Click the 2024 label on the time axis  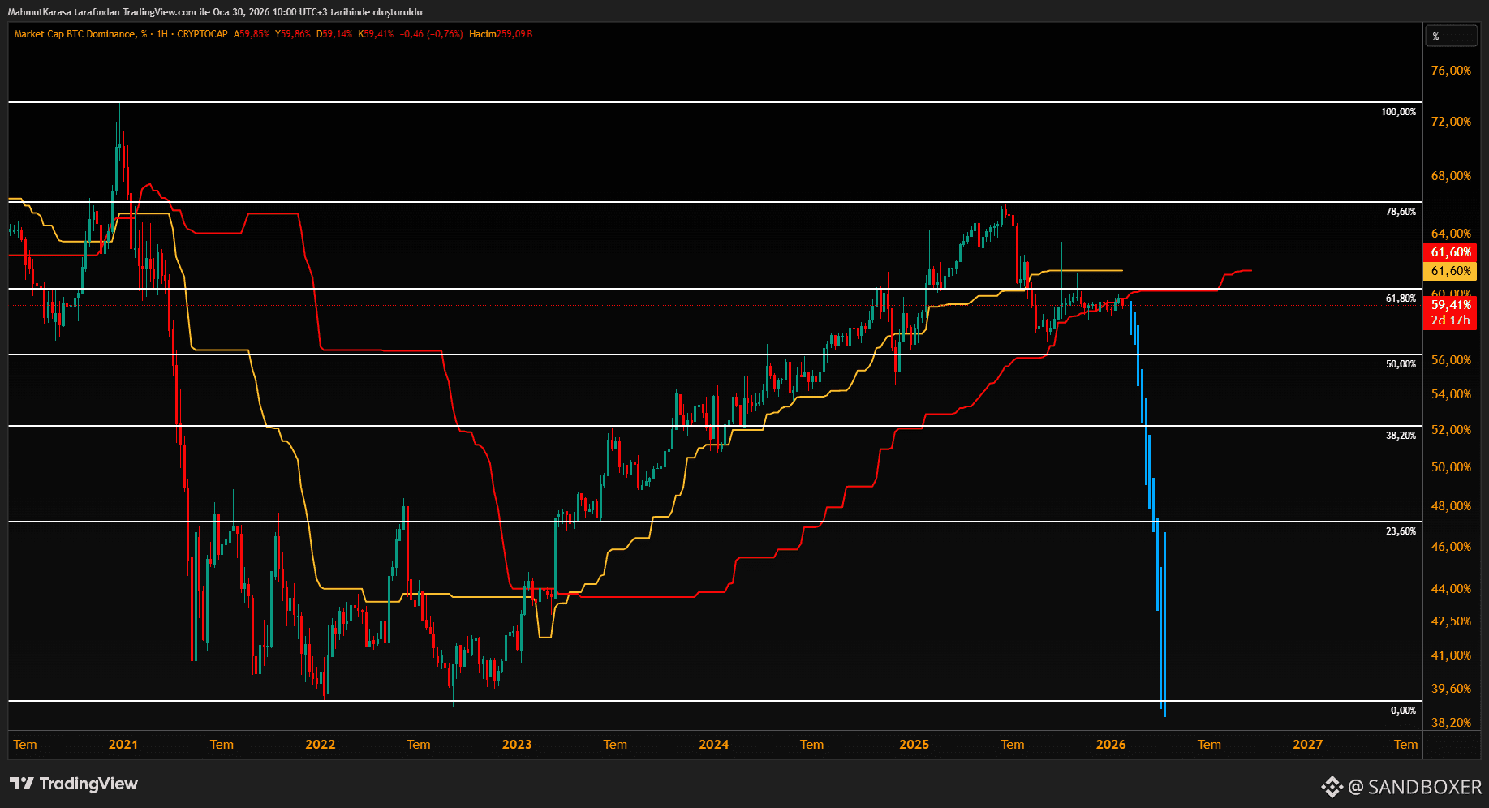[x=713, y=745]
